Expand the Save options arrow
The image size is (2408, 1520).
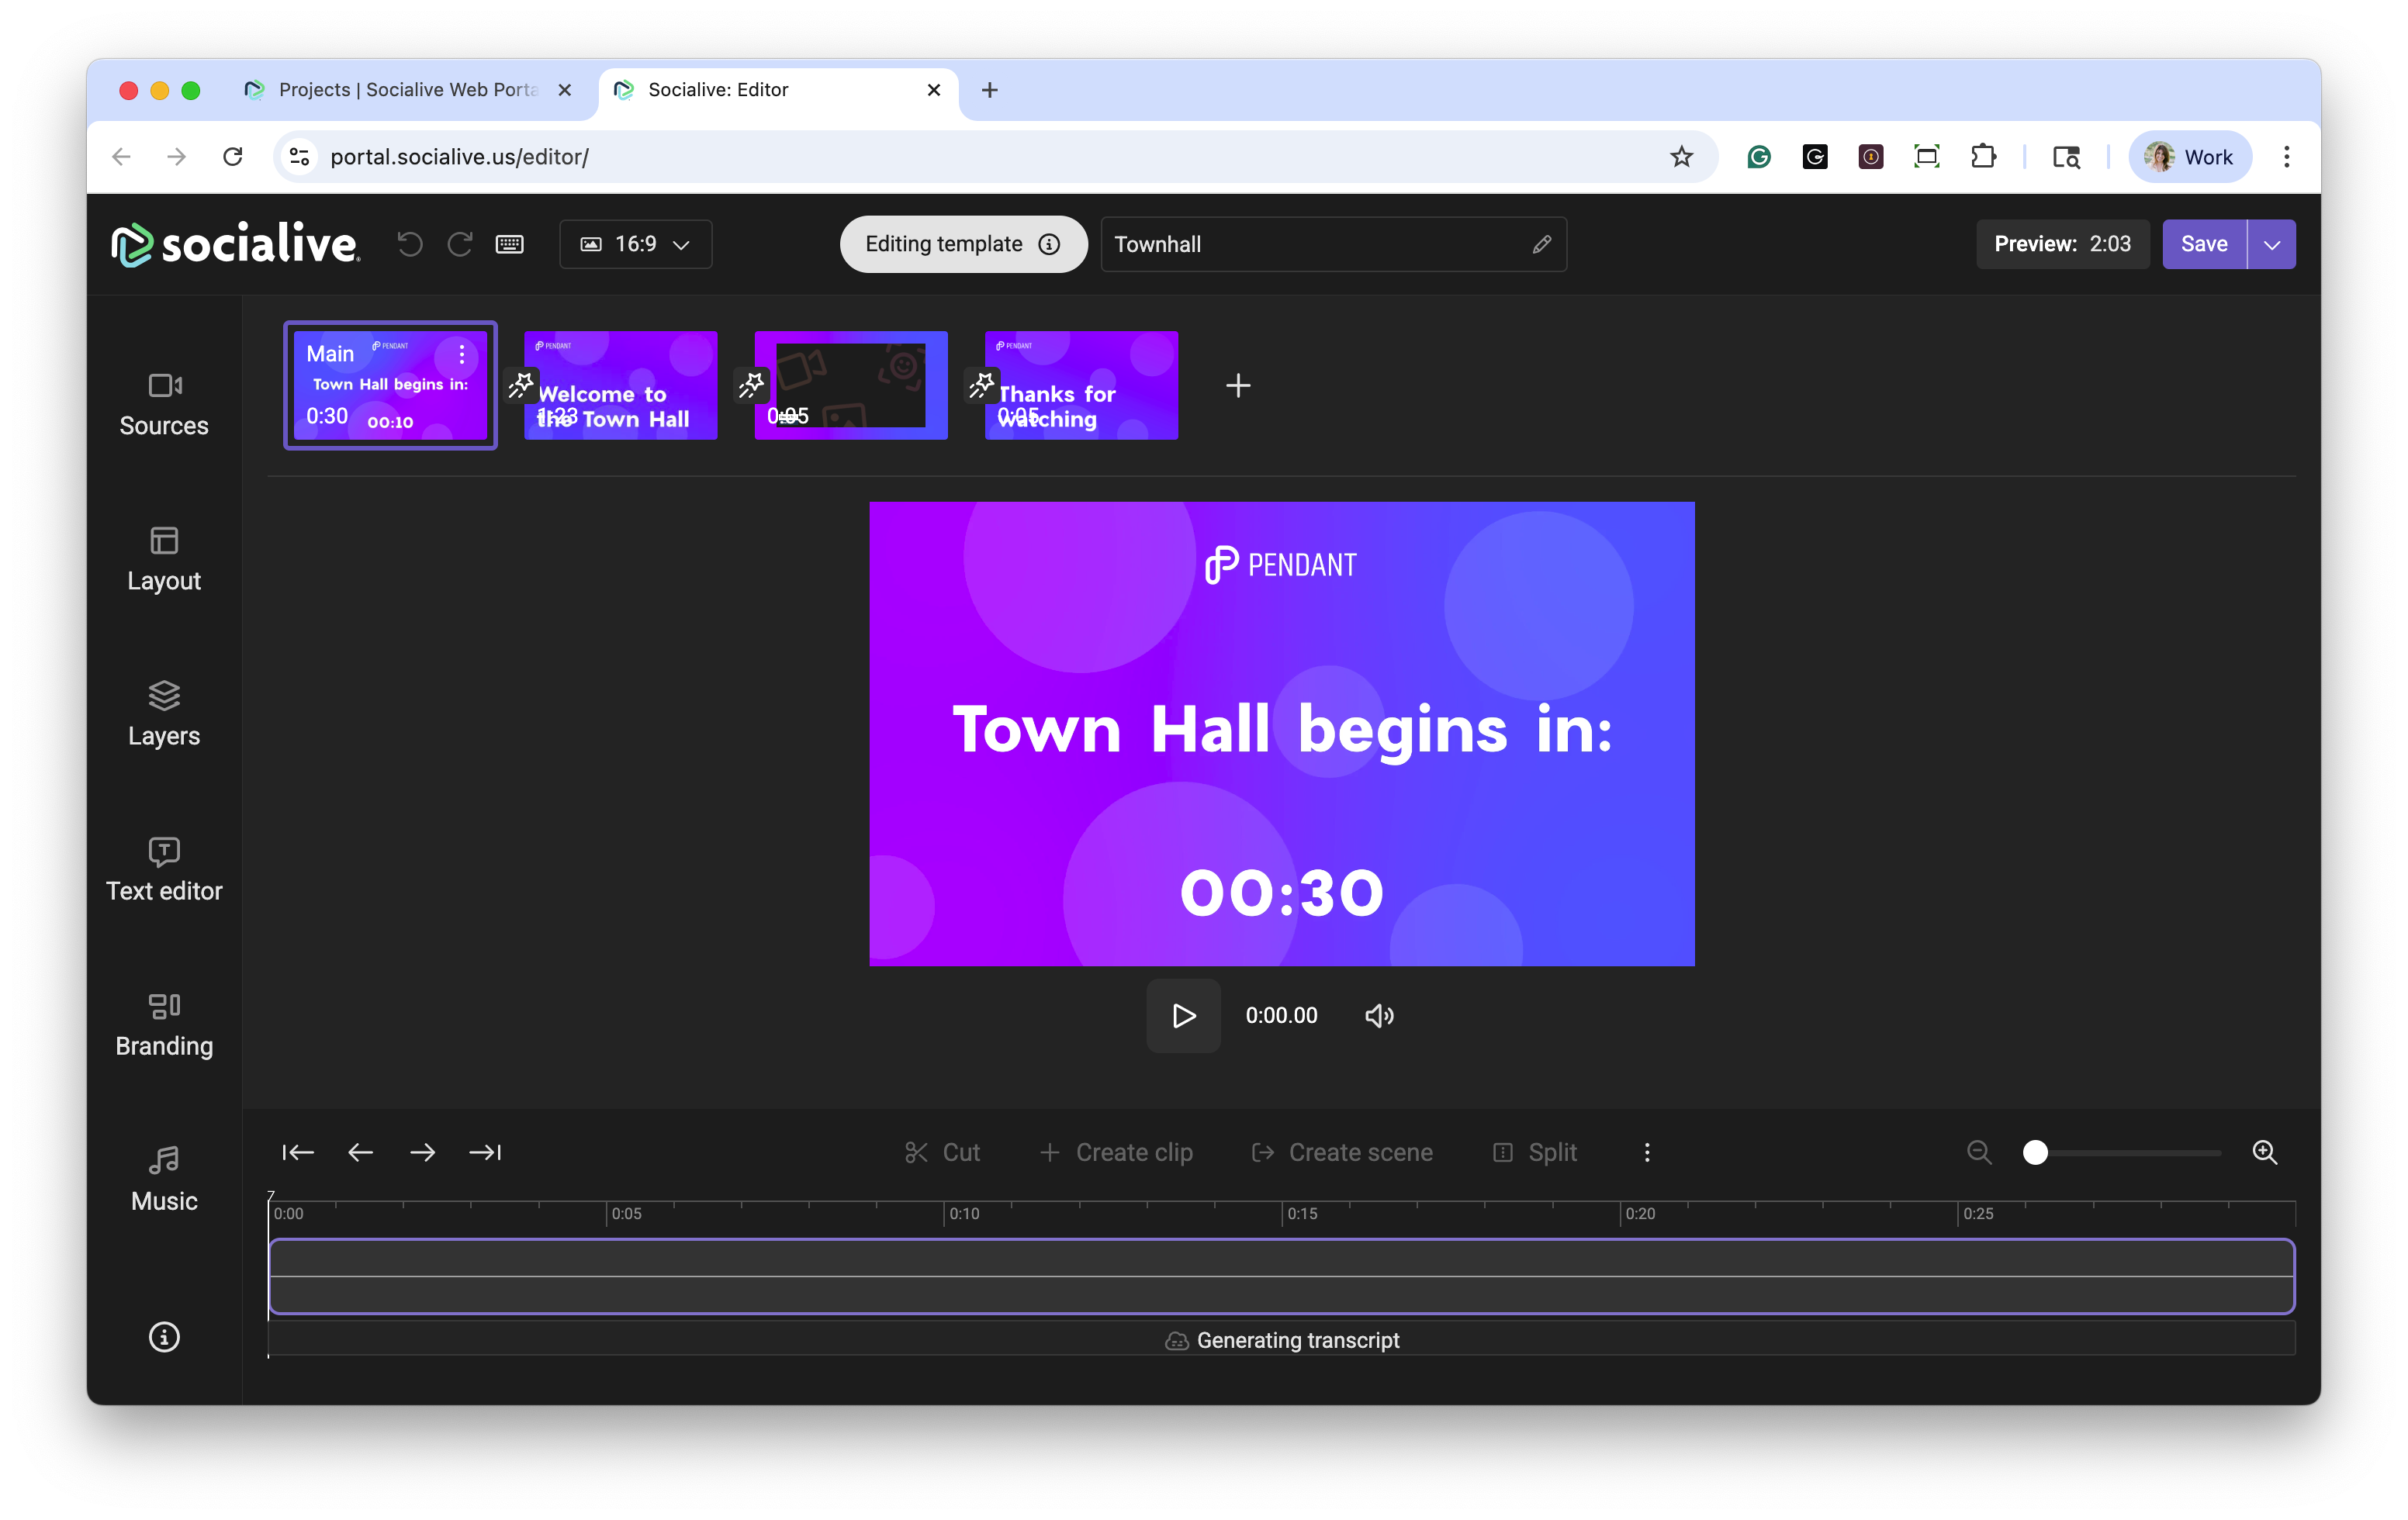[x=2271, y=244]
